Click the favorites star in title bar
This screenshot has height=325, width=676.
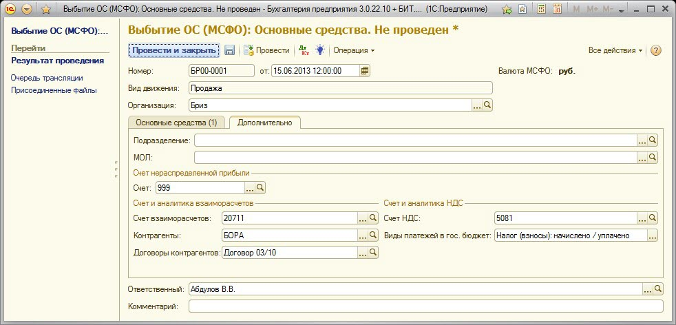tap(45, 10)
